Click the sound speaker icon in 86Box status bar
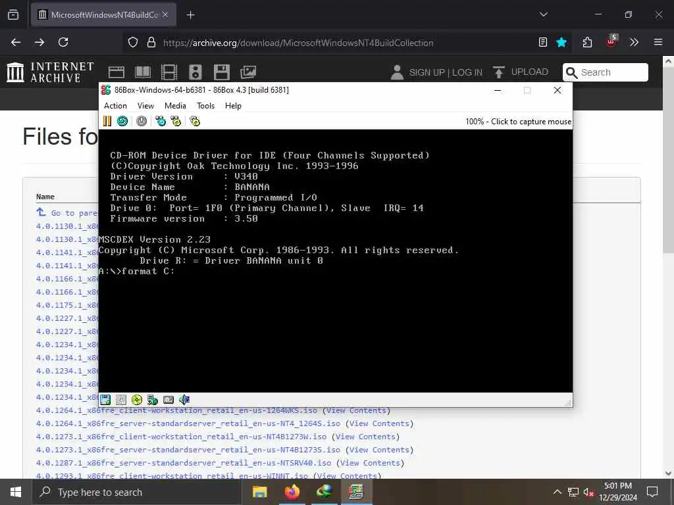This screenshot has width=674, height=505. pyautogui.click(x=184, y=400)
